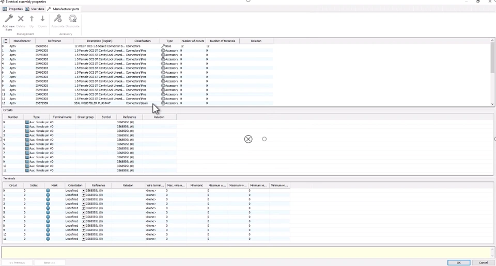
Task: Click Accessory icon in the Connectors\Seals row 13
Action: [x=163, y=103]
